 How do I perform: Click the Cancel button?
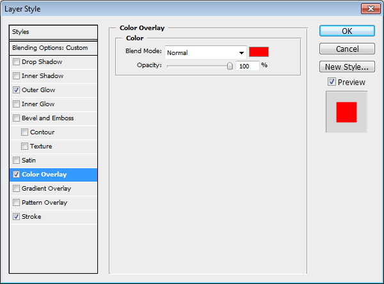click(347, 49)
